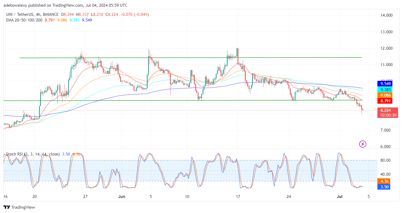This screenshot has height=213, width=403.
Task: Click the TradingView logo at bottom left
Action: click(19, 207)
